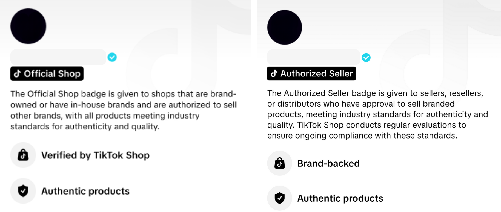This screenshot has height=212, width=501.
Task: Click the blurred username field on the right profile
Action: (313, 57)
